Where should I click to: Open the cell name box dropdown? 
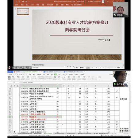tap(19, 82)
